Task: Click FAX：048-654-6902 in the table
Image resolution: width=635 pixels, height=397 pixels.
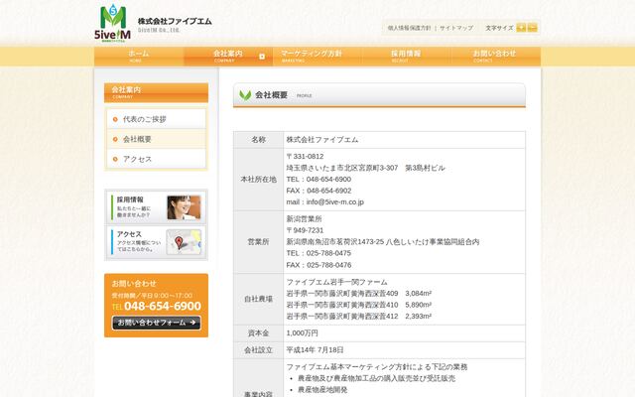Action: [318, 191]
